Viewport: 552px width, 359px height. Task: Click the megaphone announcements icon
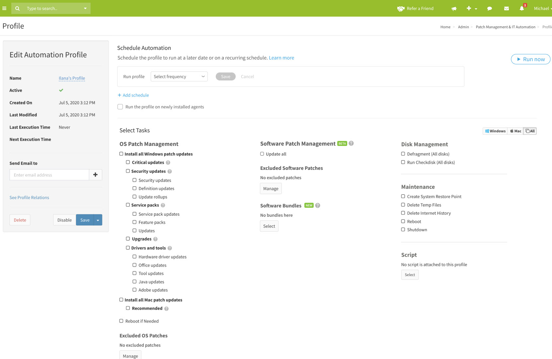[454, 9]
